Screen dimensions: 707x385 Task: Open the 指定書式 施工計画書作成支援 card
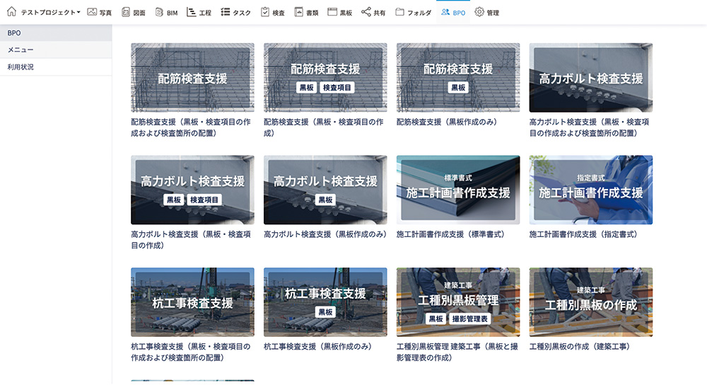pyautogui.click(x=590, y=190)
